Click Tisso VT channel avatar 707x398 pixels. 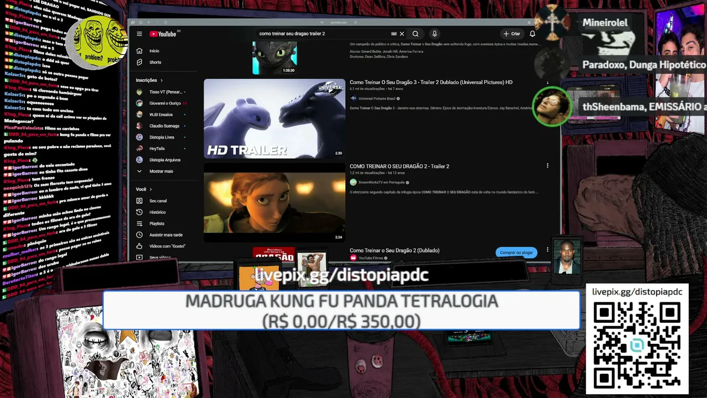pos(139,92)
